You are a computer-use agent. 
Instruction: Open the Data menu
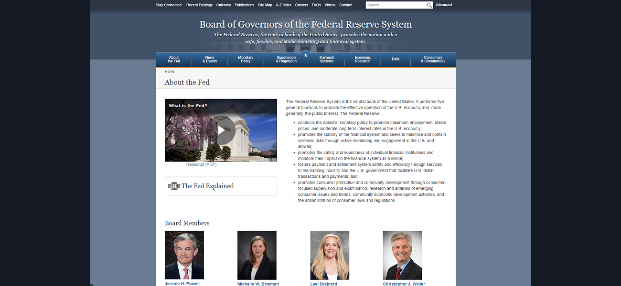[396, 60]
